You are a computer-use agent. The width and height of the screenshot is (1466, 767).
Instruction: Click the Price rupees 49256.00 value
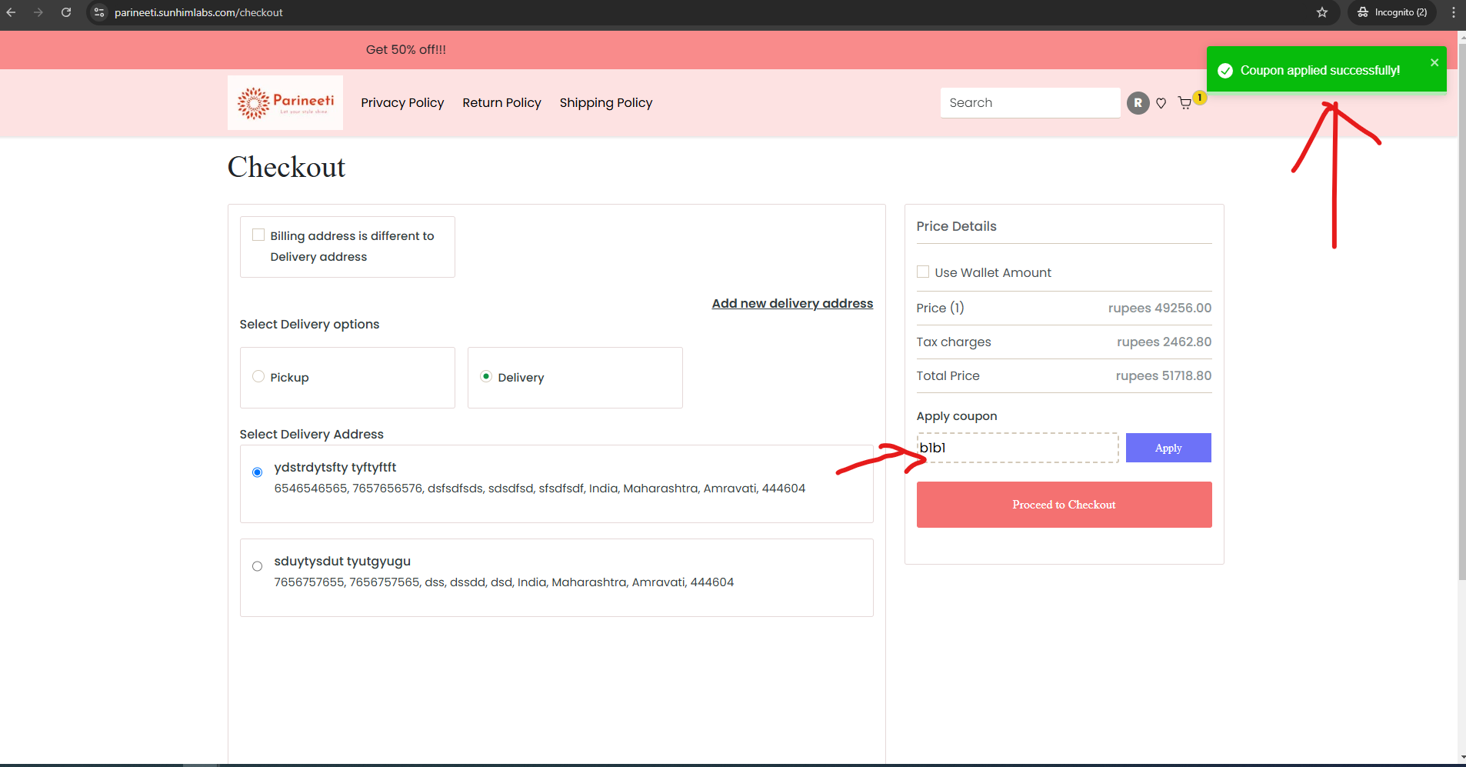pos(1160,308)
